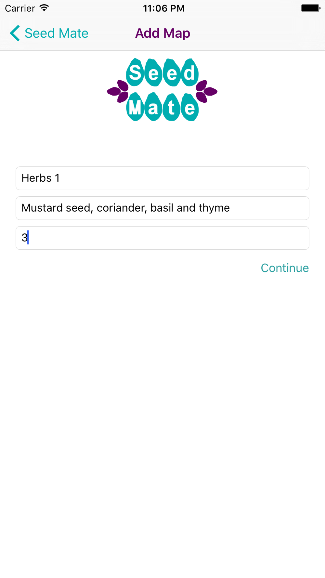Click the field containing 3
The width and height of the screenshot is (325, 578).
click(x=162, y=238)
